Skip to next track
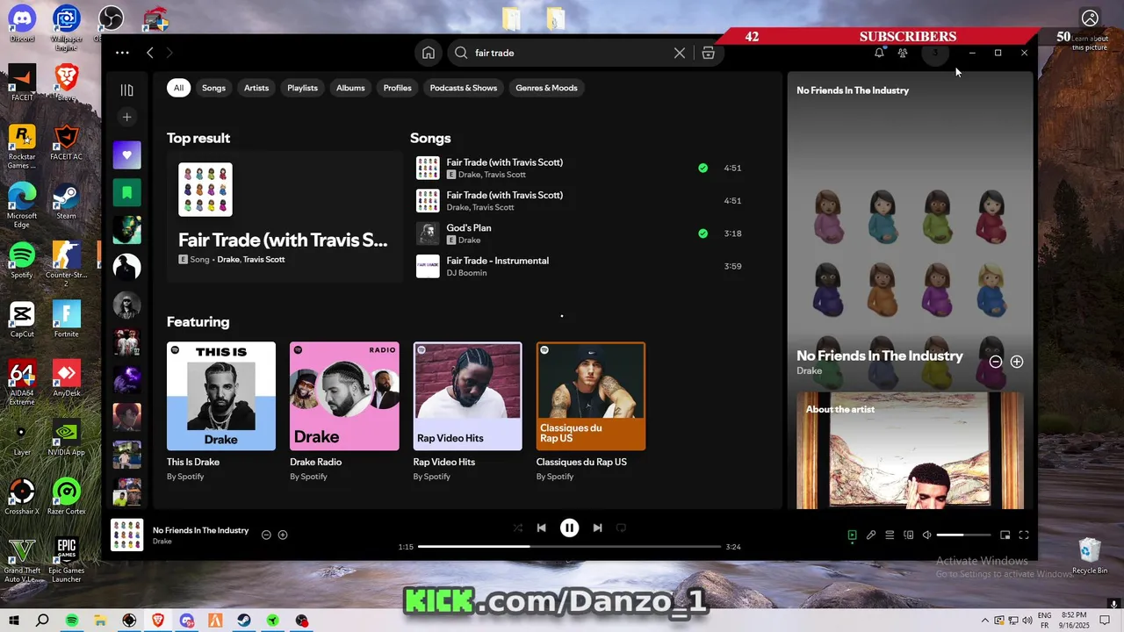The height and width of the screenshot is (632, 1124). (597, 528)
